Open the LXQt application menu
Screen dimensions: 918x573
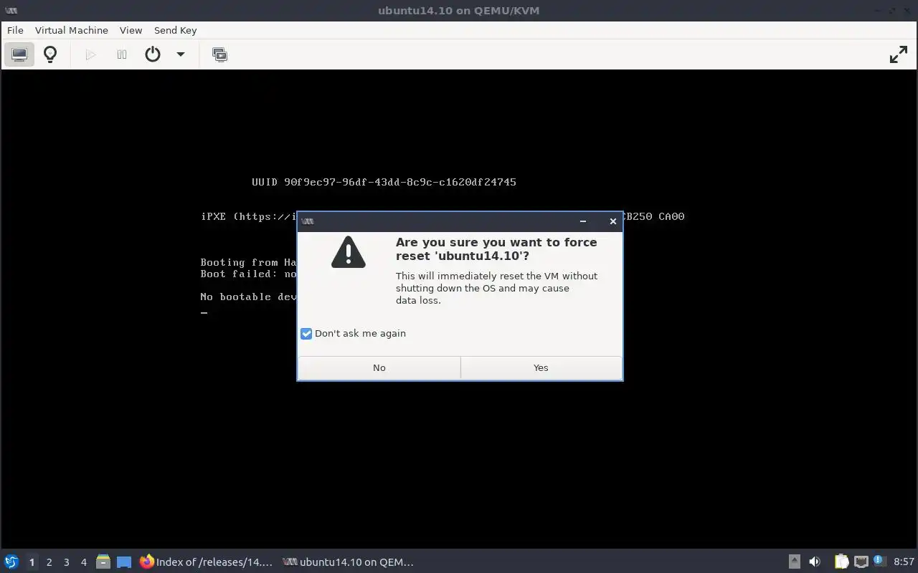pos(11,562)
